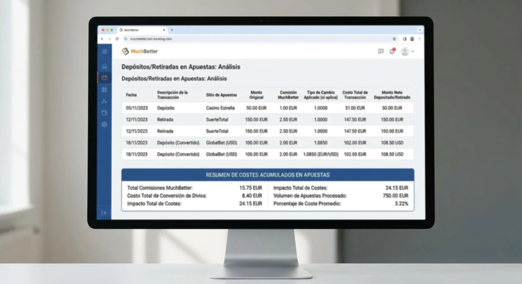The width and height of the screenshot is (522, 284).
Task: Click the Fecha column header
Action: click(x=131, y=95)
